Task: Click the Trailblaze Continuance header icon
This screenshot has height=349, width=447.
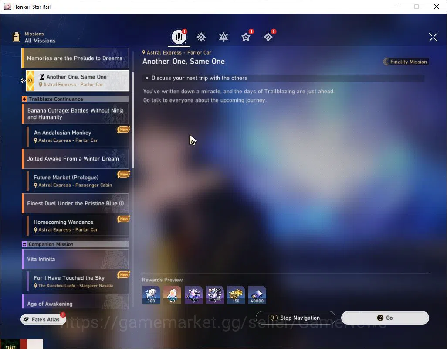Action: point(24,99)
